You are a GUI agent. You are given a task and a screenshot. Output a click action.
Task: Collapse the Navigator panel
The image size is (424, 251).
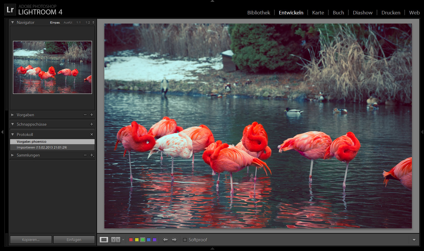pos(12,22)
